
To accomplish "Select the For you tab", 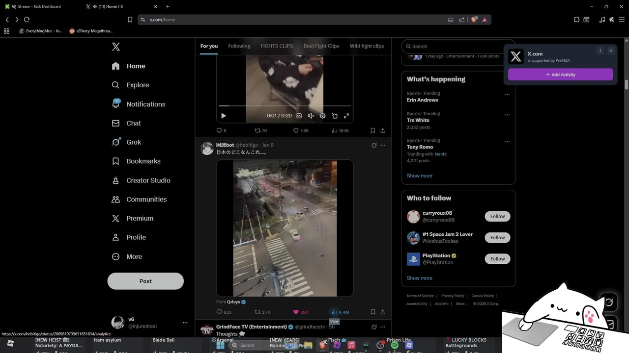I will pos(209,46).
